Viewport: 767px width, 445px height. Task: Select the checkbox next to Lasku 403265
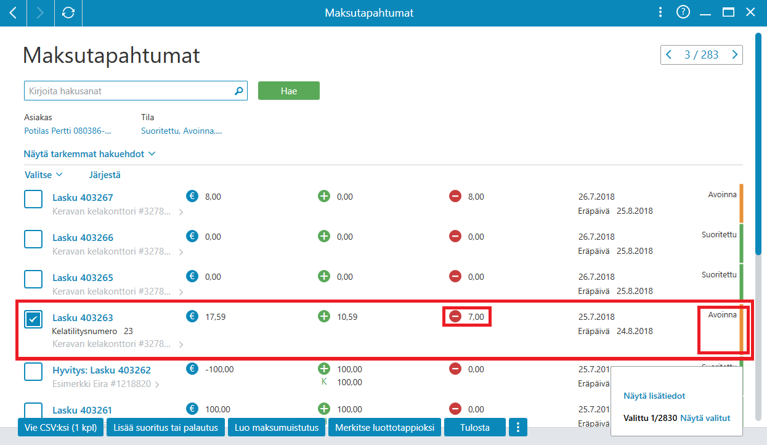pos(33,279)
